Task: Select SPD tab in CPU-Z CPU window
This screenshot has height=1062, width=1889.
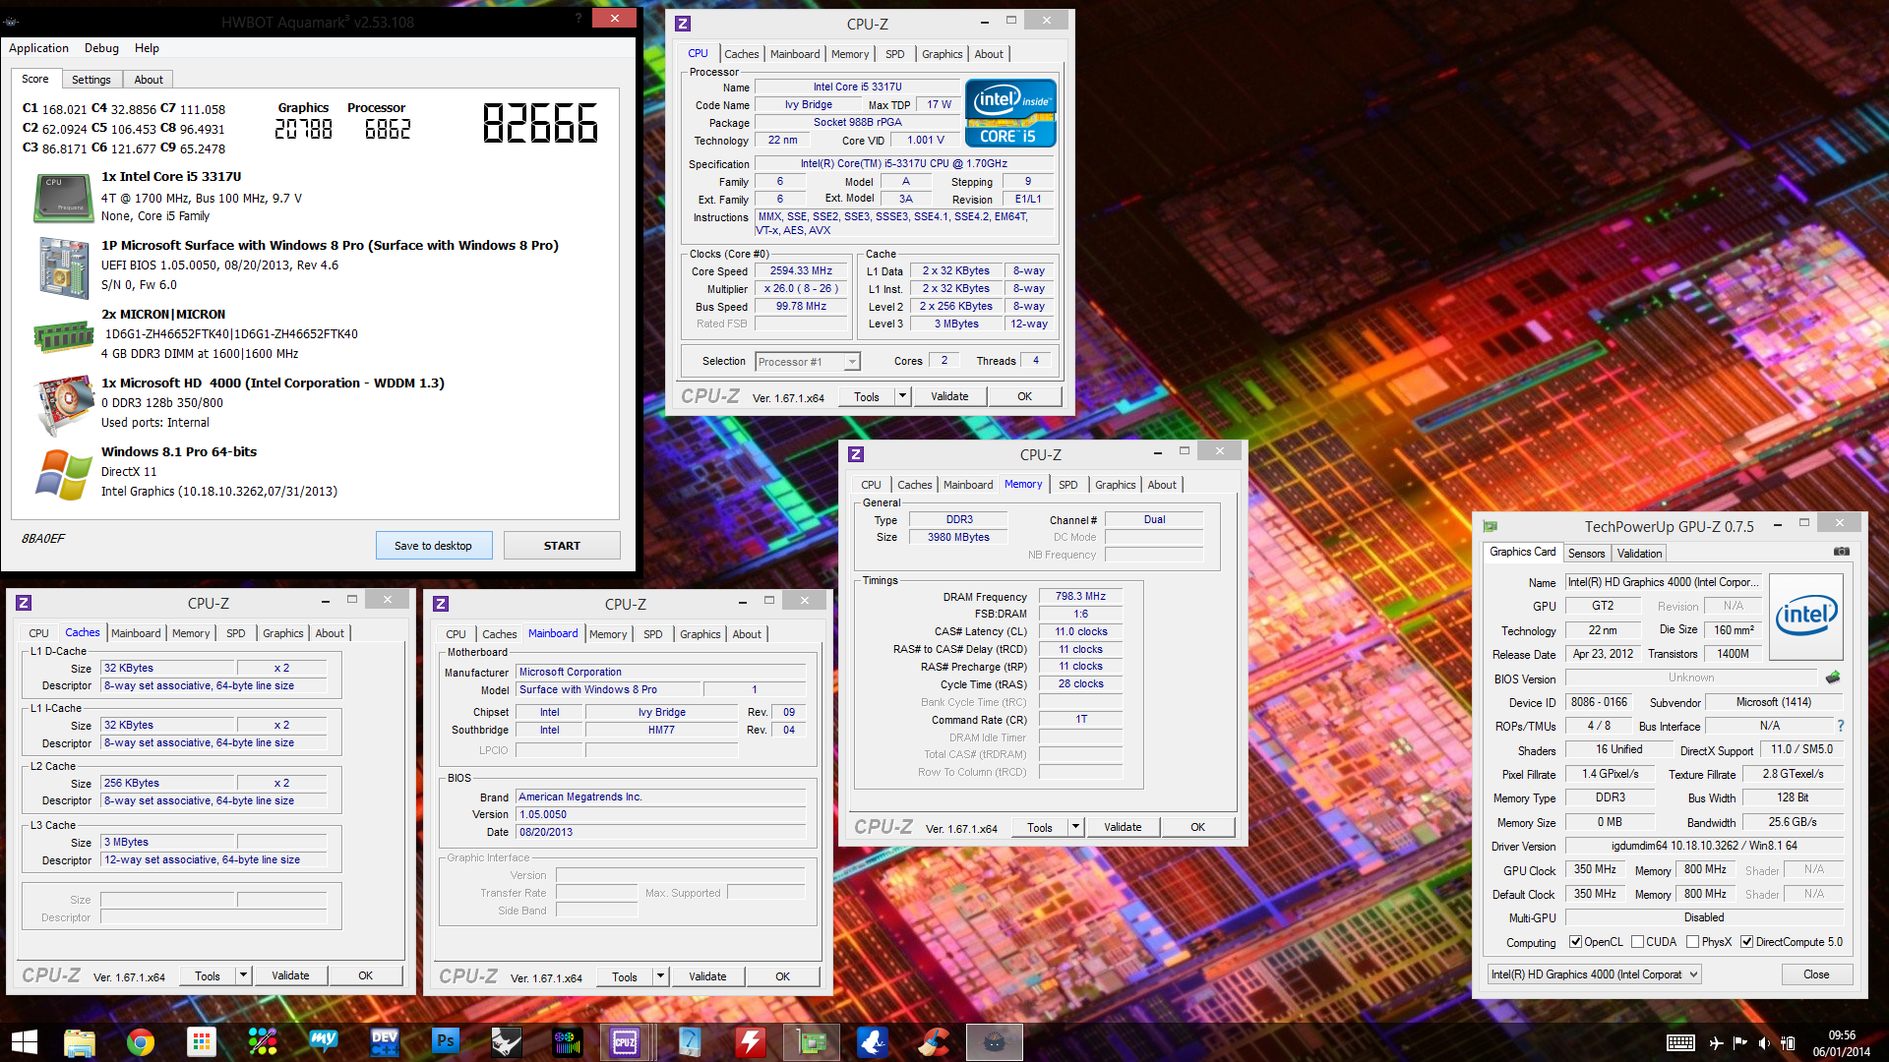Action: coord(894,54)
